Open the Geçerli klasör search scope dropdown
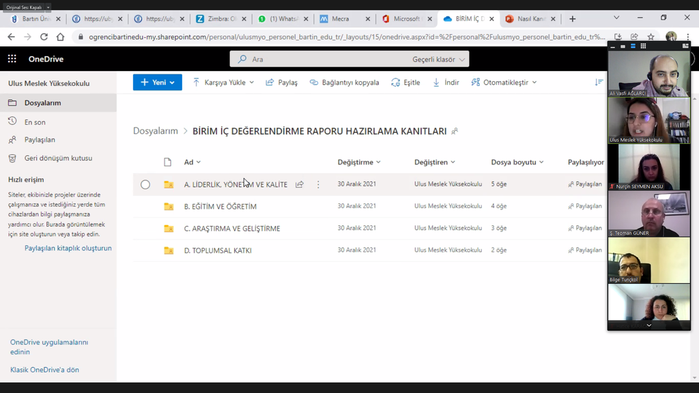This screenshot has width=699, height=393. (439, 59)
